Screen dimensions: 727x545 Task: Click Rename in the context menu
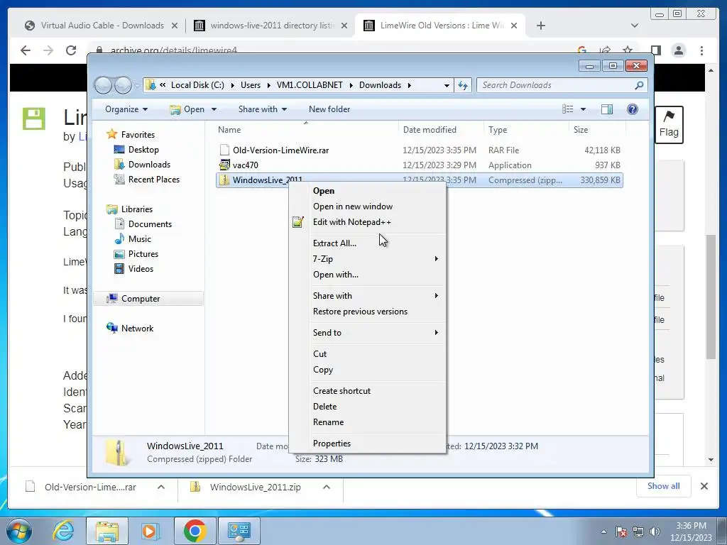click(328, 422)
